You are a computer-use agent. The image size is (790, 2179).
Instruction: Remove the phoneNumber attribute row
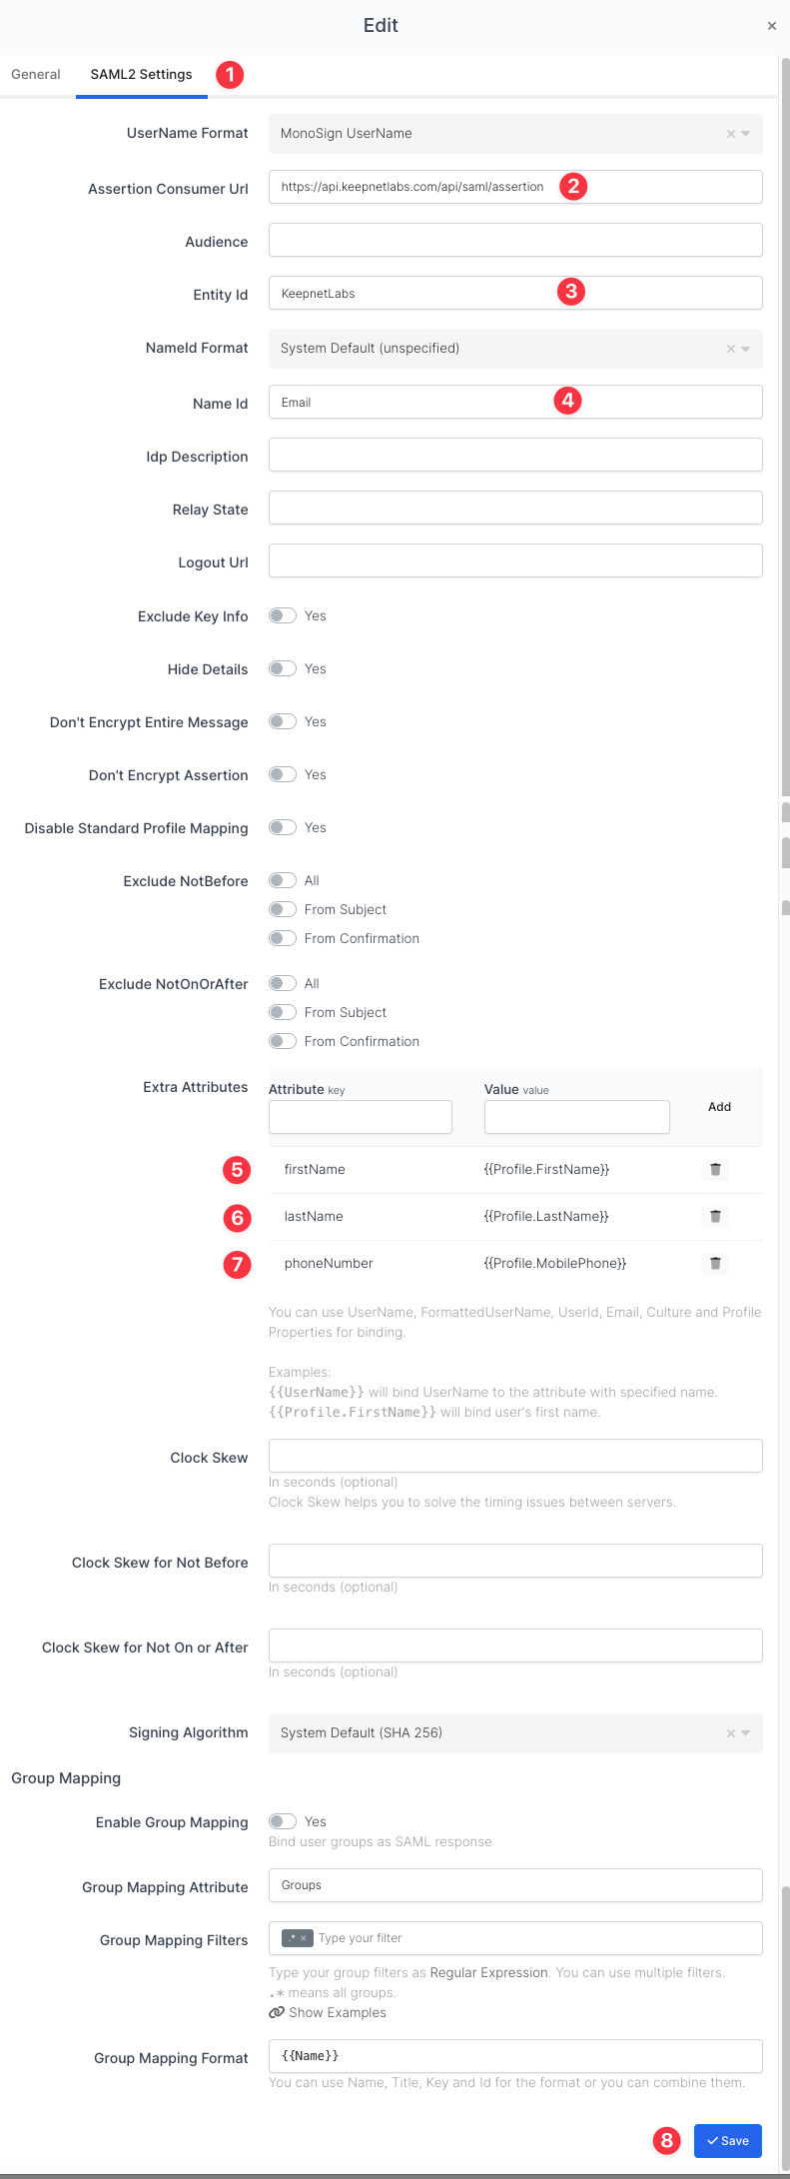coord(715,1263)
